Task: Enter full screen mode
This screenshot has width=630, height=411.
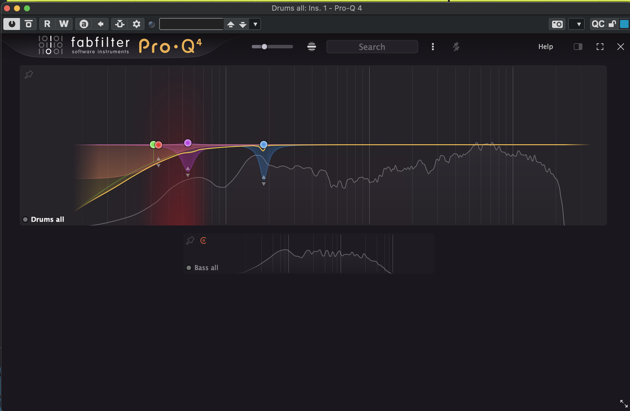Action: pyautogui.click(x=600, y=47)
